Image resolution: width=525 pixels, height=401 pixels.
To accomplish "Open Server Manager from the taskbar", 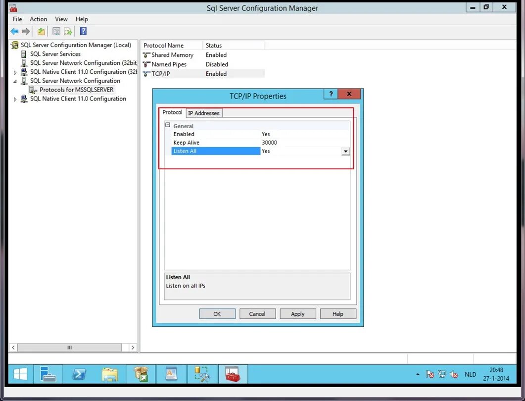I will coord(48,374).
